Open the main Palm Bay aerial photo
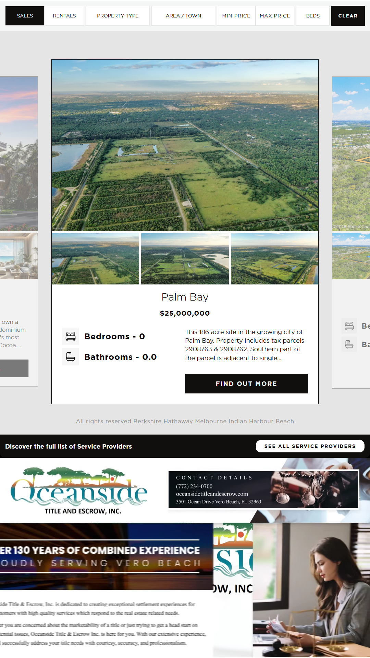The image size is (370, 658). click(x=185, y=145)
